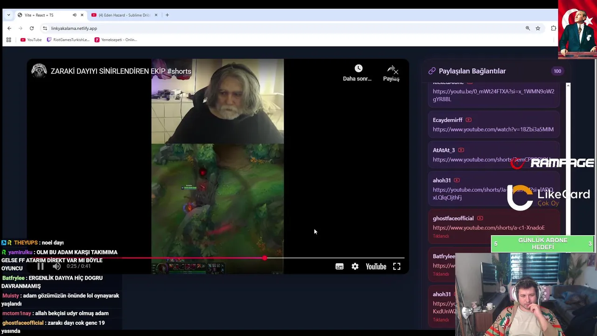Open the YouTube bookmark

pyautogui.click(x=31, y=40)
